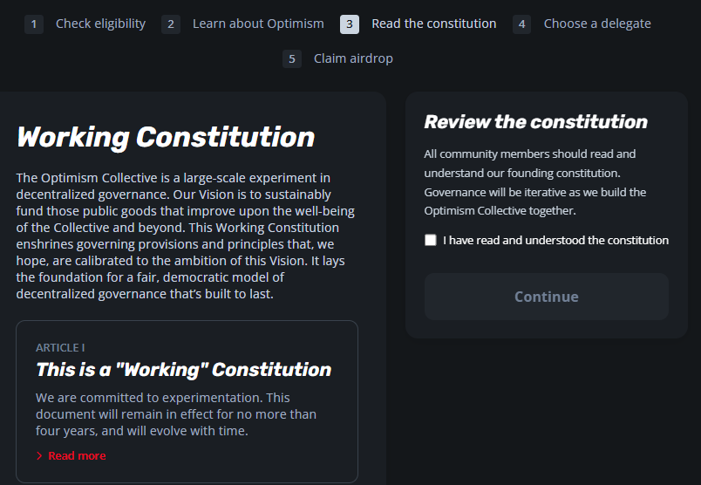Click the highlighted step 3 number badge
701x485 pixels.
point(350,24)
